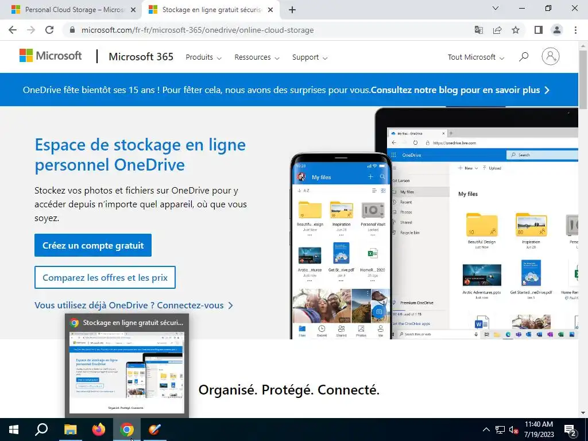Select the Stockage en ligne gratuit tab
This screenshot has height=441, width=588.
pyautogui.click(x=211, y=10)
